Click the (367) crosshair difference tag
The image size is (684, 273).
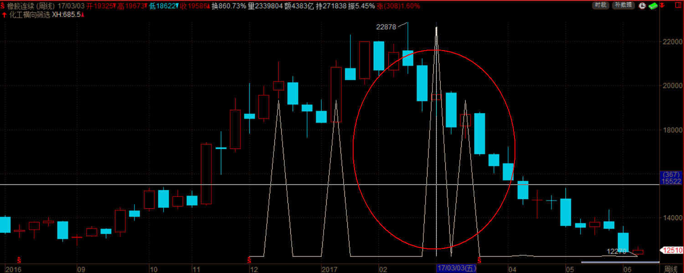[x=672, y=175]
